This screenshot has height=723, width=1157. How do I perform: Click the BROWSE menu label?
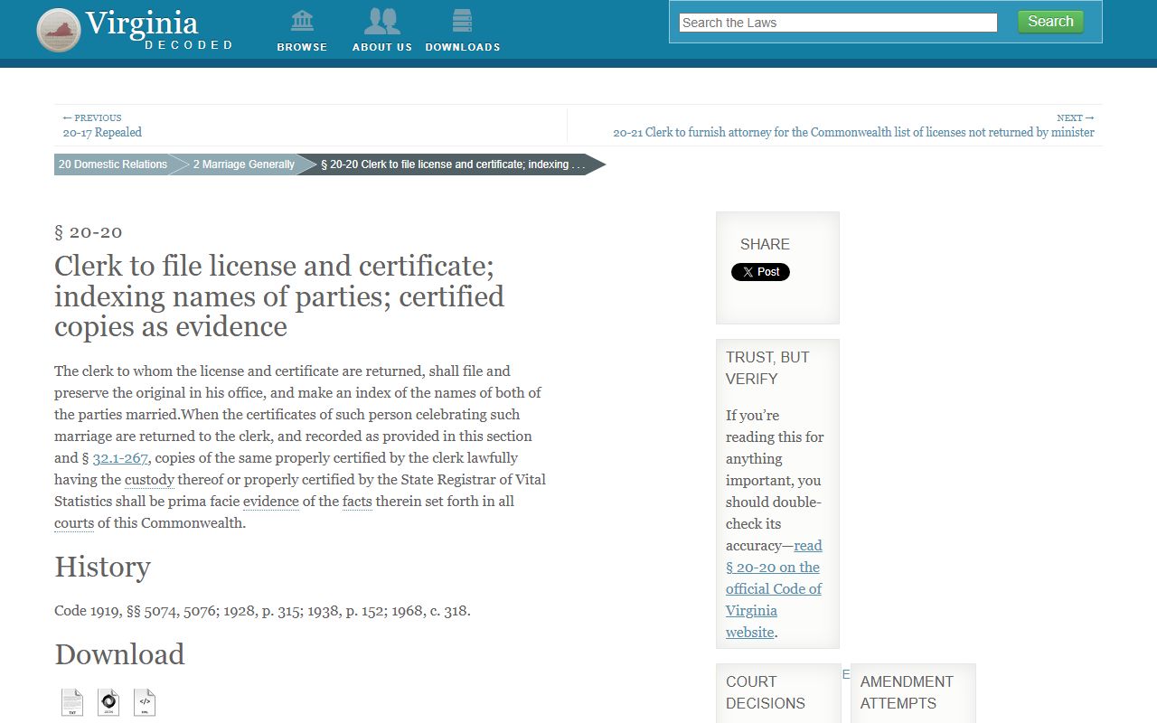302,47
